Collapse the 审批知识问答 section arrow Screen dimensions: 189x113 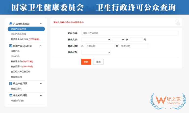(x=41, y=95)
